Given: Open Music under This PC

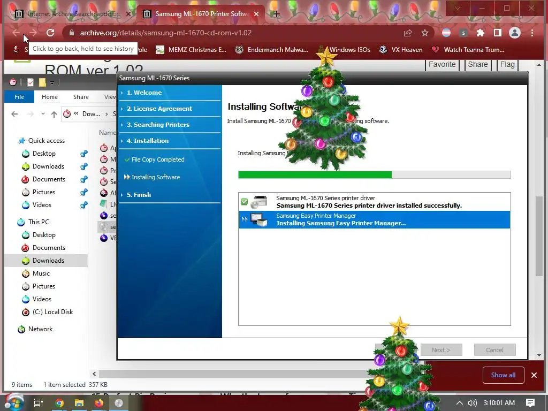Looking at the screenshot, I should [36, 273].
